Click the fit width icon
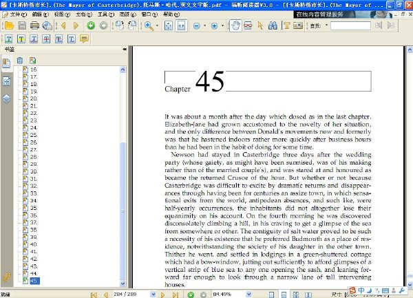413x298 pixels. pyautogui.click(x=182, y=25)
